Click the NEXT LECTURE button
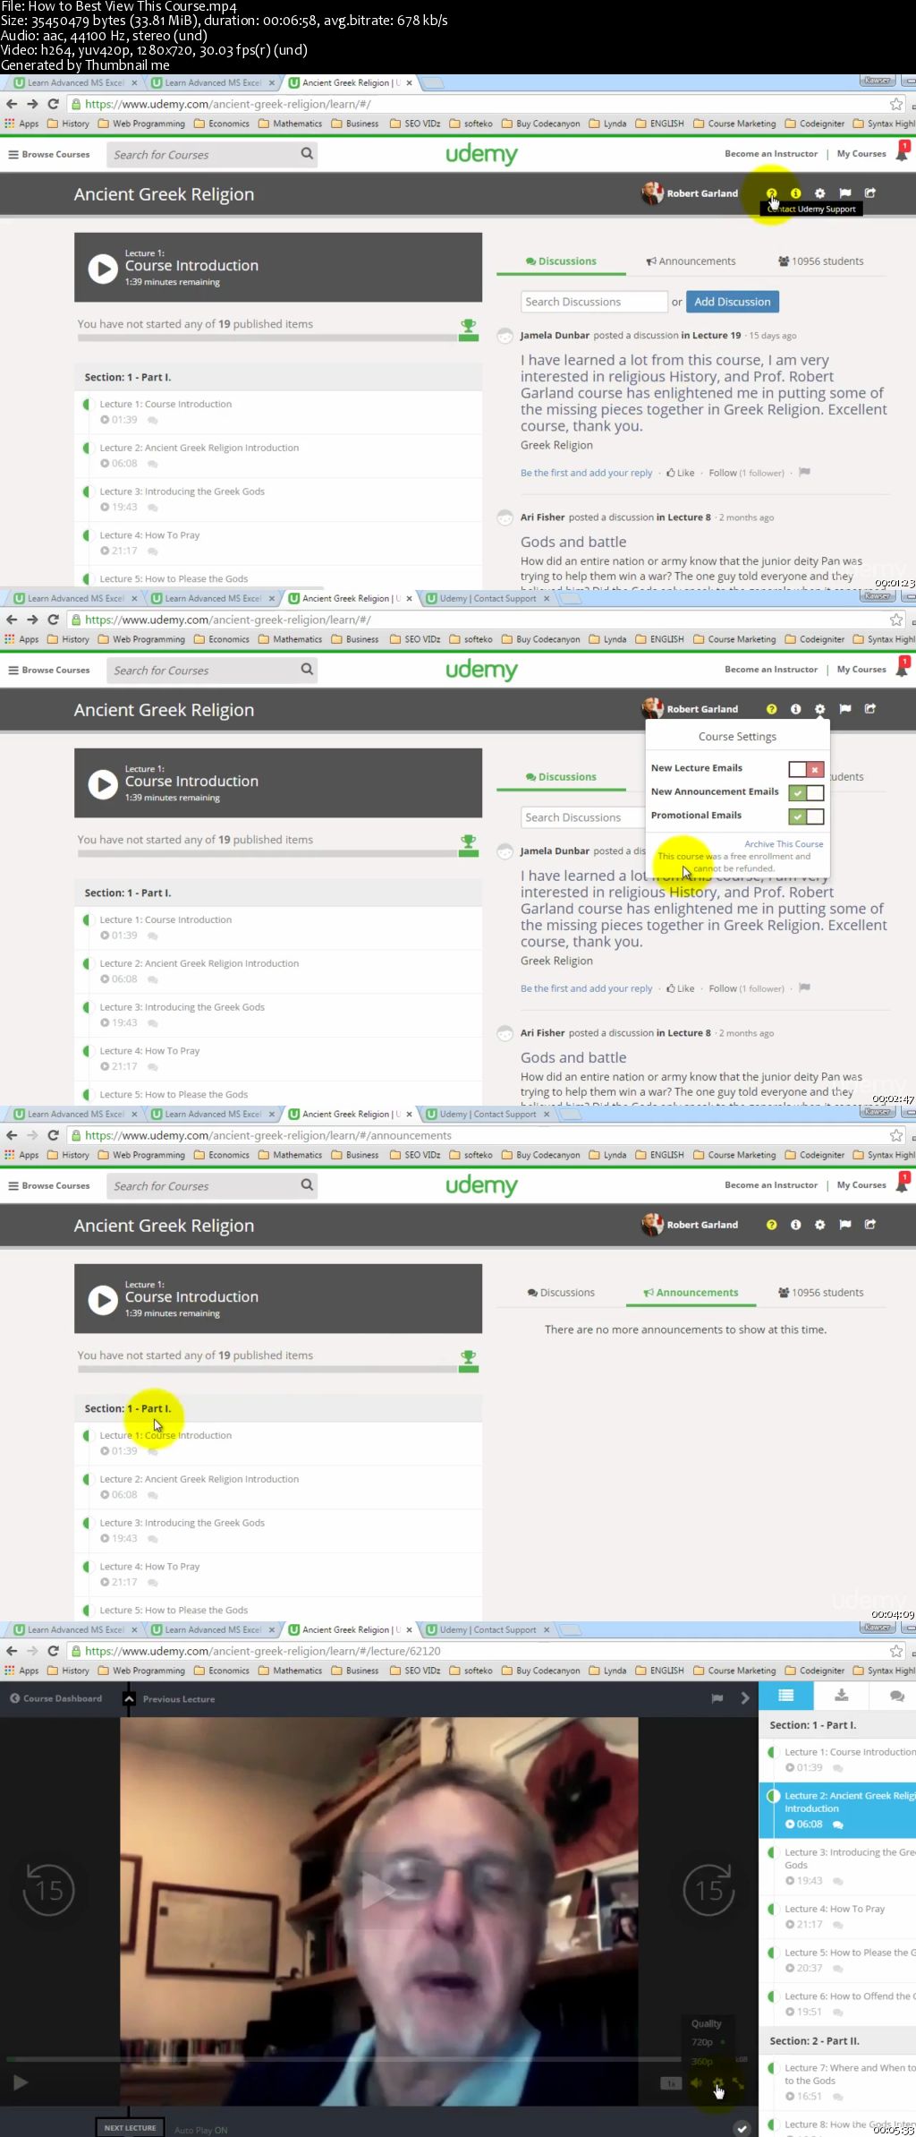 [x=130, y=2128]
